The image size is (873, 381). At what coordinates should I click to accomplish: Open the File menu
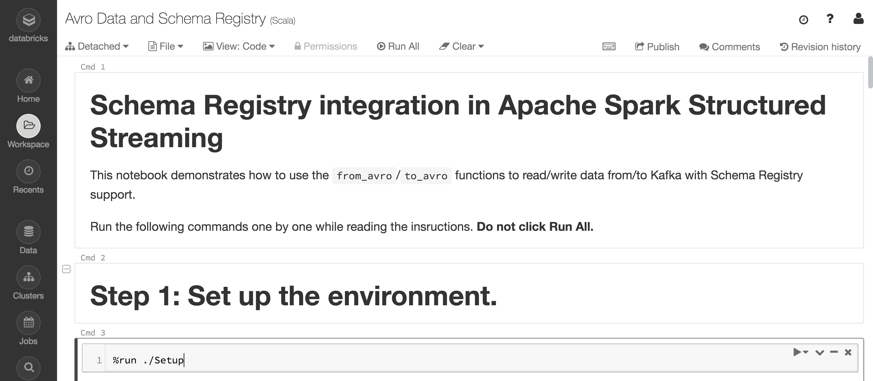pos(166,46)
